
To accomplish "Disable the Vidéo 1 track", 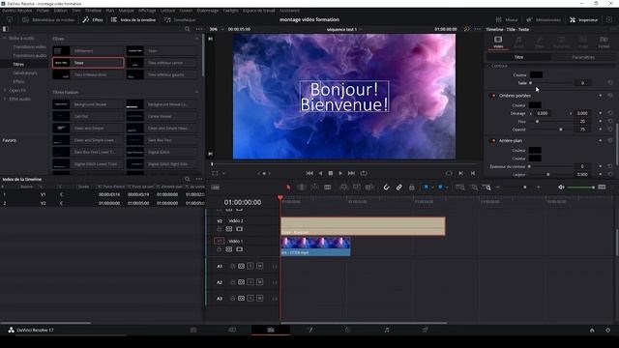I will 239,249.
